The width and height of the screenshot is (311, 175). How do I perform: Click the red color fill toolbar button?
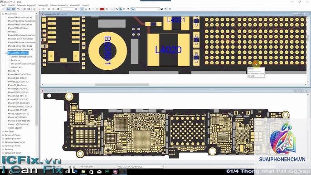[102, 9]
